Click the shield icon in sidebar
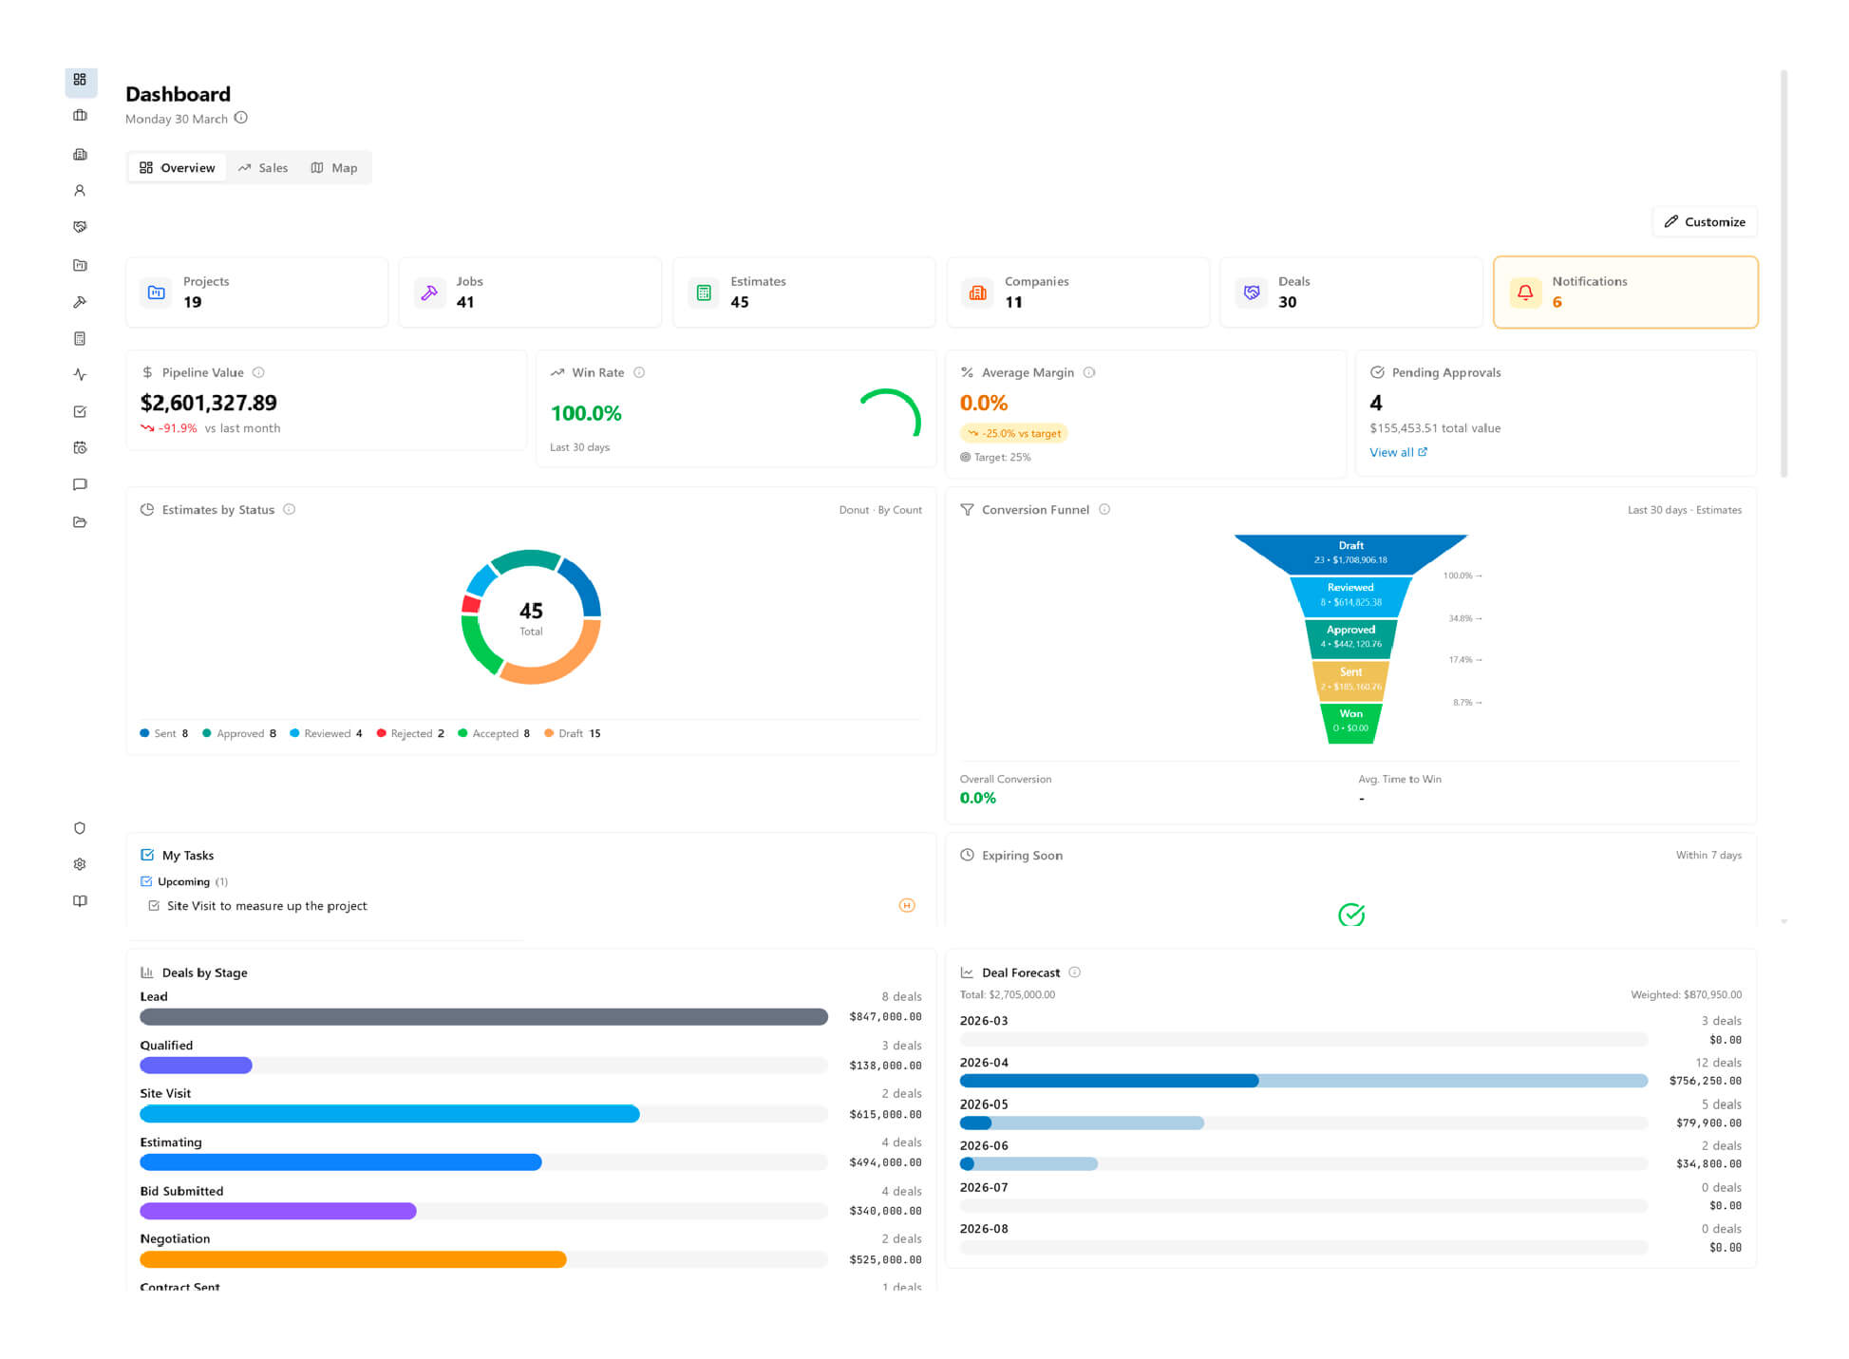The height and width of the screenshot is (1359, 1849). click(80, 828)
